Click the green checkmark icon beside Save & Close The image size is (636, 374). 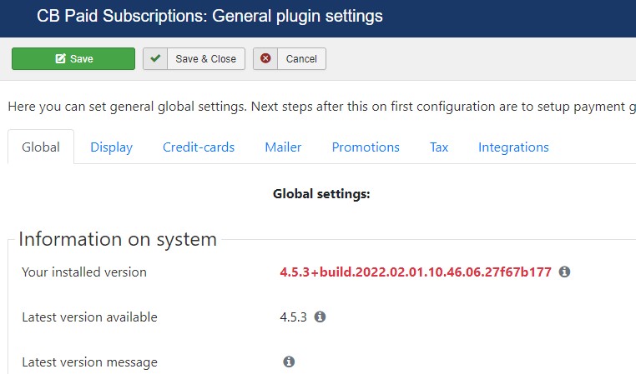[155, 58]
